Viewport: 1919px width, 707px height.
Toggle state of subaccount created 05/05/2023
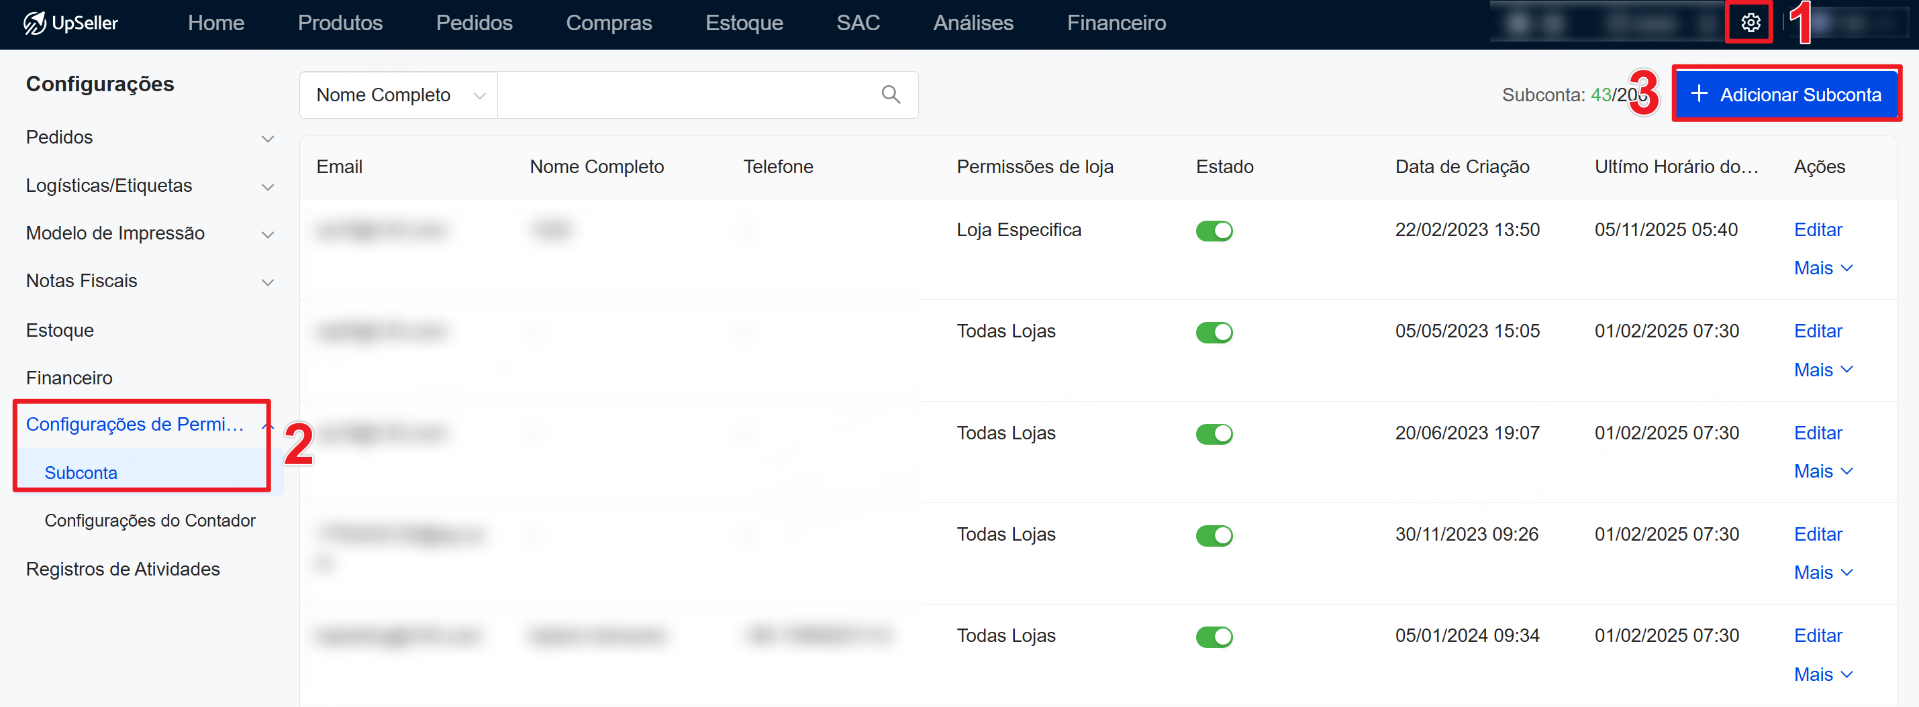pos(1214,332)
